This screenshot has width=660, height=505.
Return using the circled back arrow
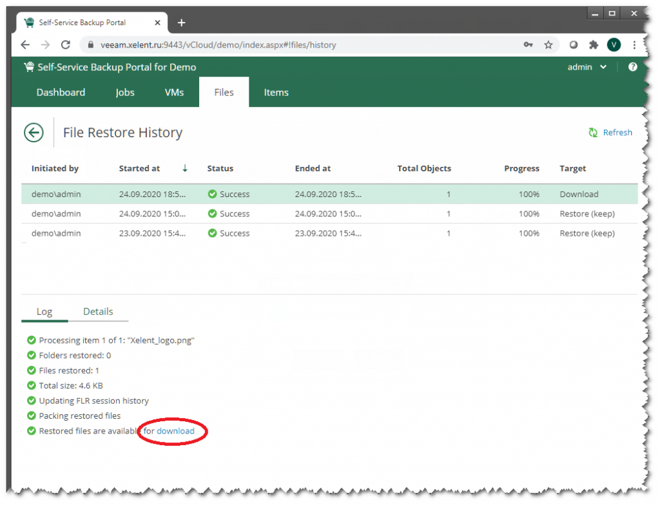click(34, 133)
